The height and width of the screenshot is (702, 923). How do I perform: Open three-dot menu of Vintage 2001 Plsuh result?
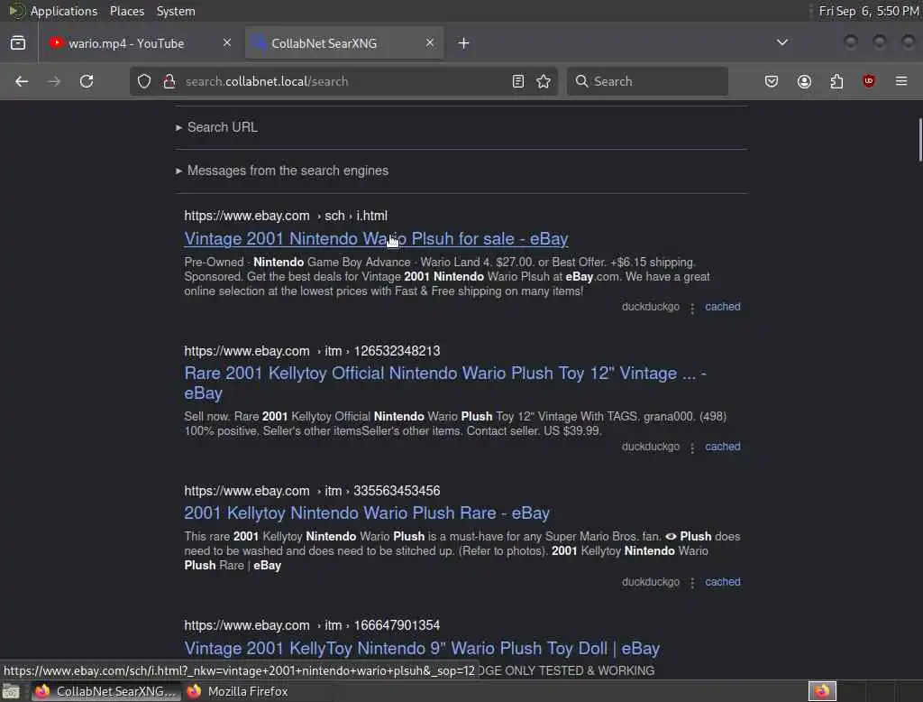[692, 308]
